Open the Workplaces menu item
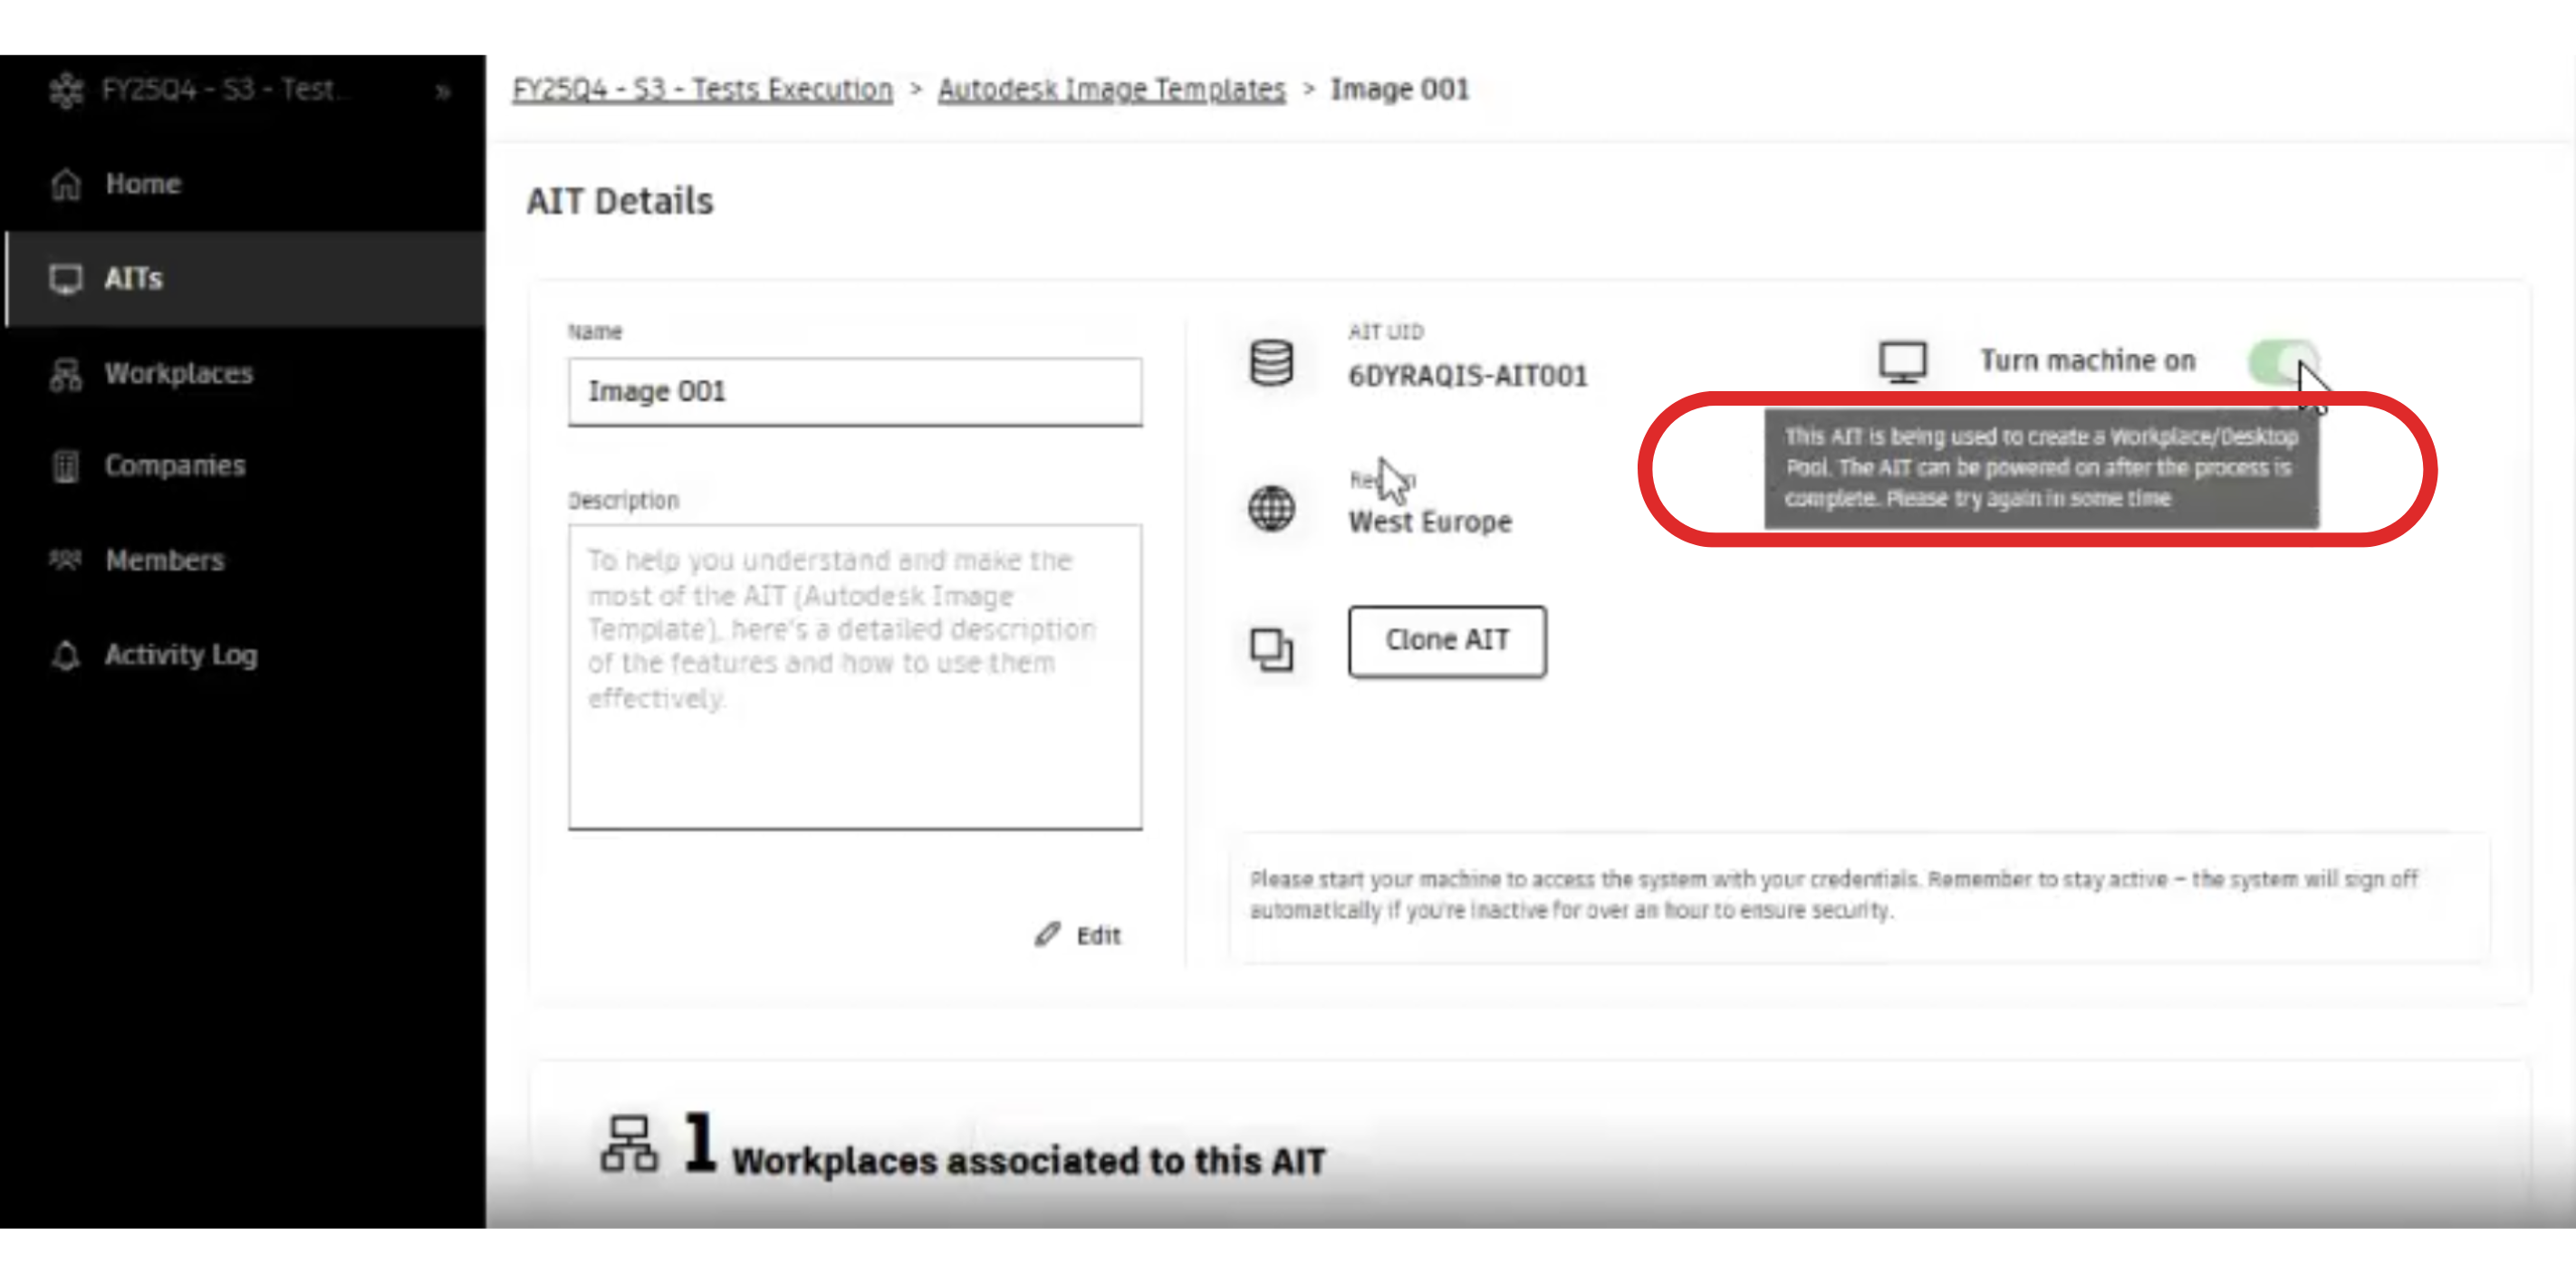Screen dimensions: 2576x1284 [179, 374]
